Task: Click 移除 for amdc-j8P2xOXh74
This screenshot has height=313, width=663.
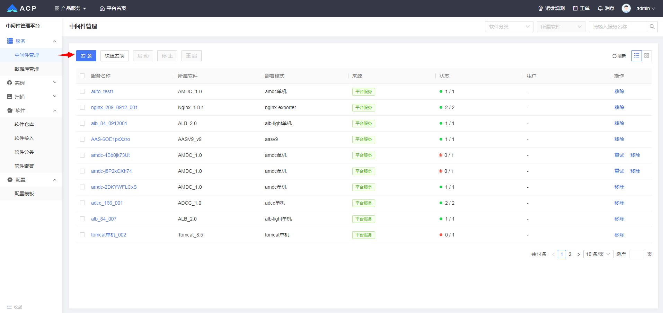Action: pos(635,171)
